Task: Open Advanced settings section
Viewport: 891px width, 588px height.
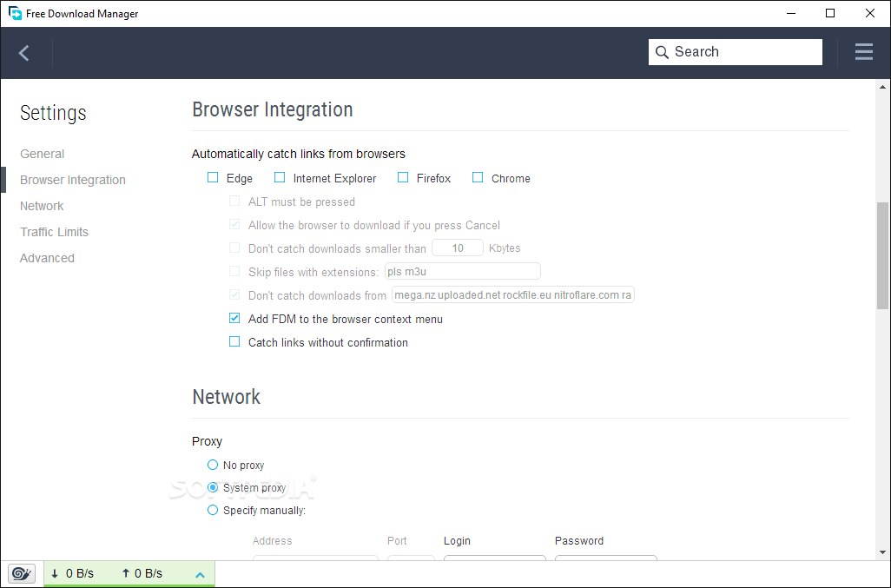Action: tap(47, 259)
